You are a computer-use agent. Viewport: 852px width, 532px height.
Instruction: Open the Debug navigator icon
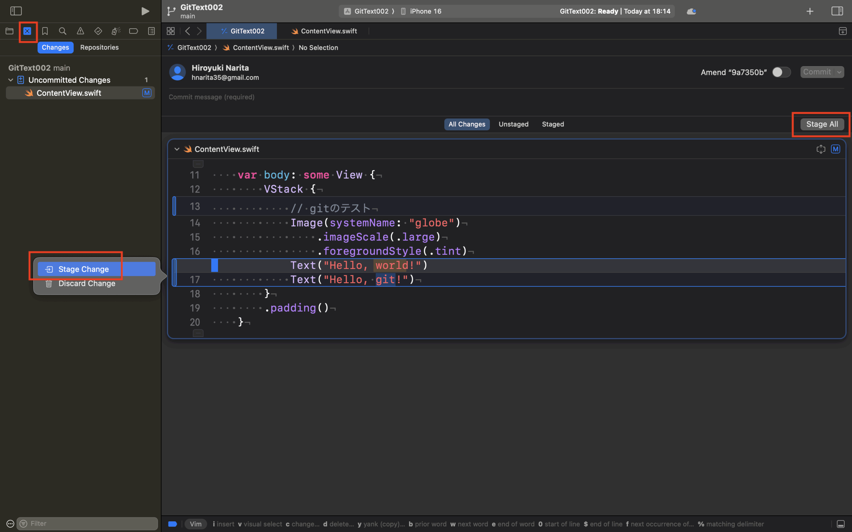116,31
